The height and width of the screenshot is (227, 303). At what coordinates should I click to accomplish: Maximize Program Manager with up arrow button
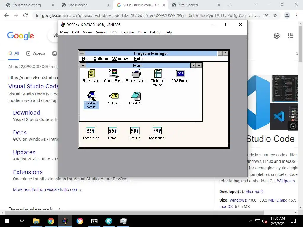[x=225, y=53]
